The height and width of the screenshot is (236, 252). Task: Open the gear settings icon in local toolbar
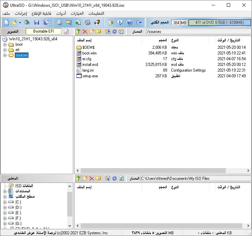(115, 178)
